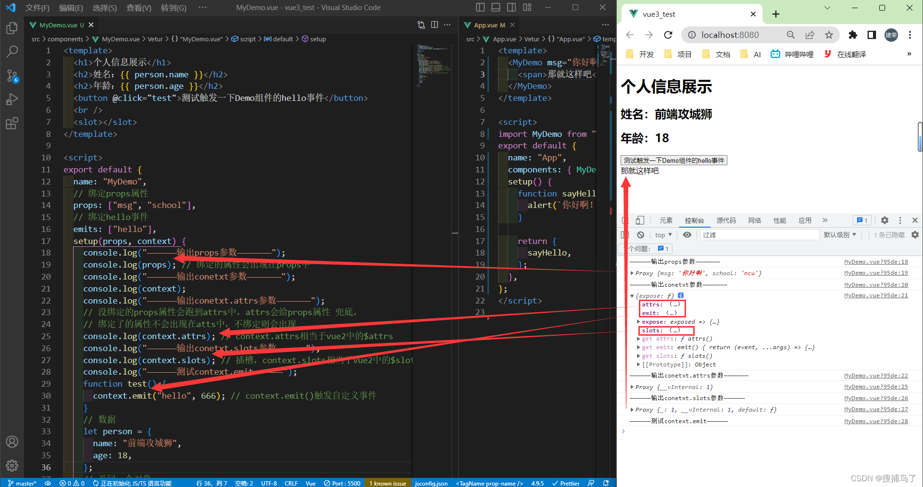Switch to the 源代码 DevTools tab
923x487 pixels.
coord(726,220)
